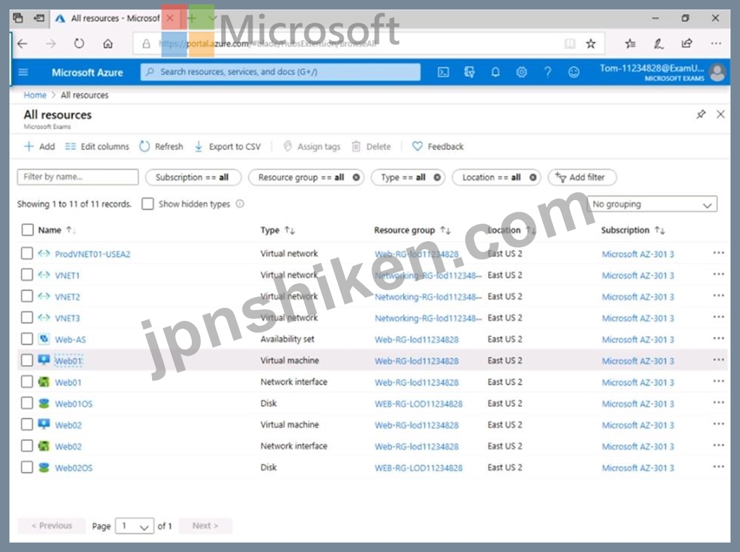
Task: Check the ProdVNET01-USEA2 row checkbox
Action: click(x=27, y=254)
